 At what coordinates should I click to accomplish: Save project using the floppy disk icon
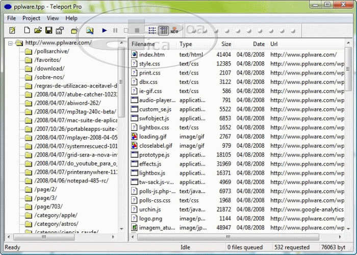pyautogui.click(x=49, y=31)
